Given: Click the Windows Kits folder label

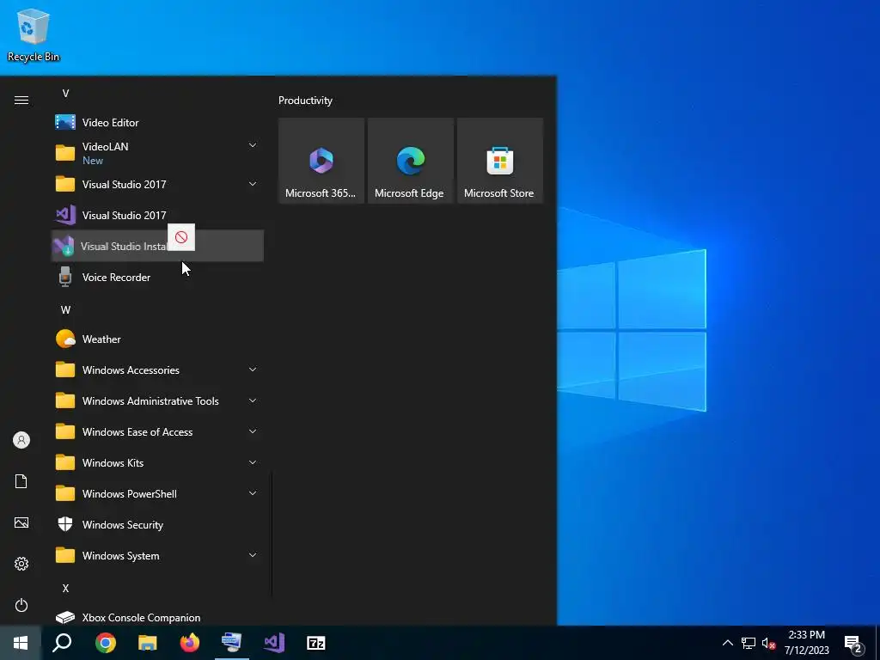Looking at the screenshot, I should tap(113, 463).
